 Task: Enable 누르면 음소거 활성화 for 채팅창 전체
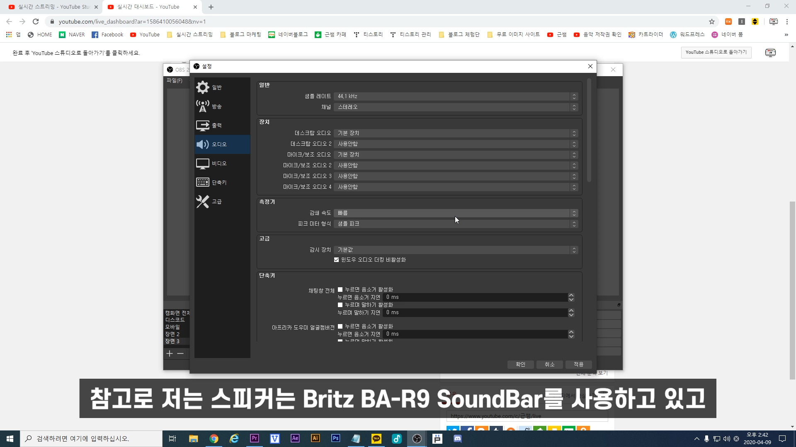point(340,290)
